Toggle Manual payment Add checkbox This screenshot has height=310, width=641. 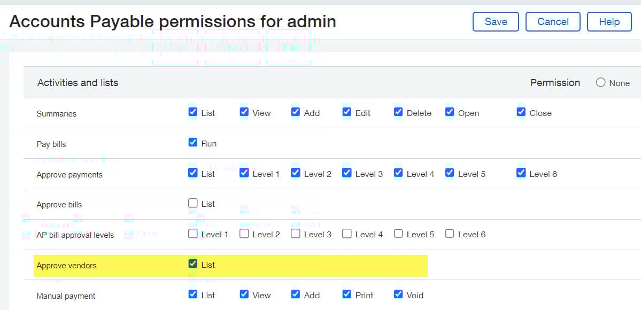pos(296,294)
